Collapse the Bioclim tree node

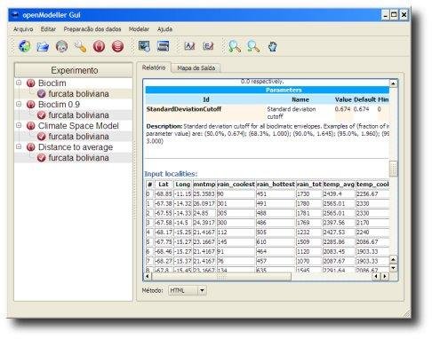coord(19,83)
